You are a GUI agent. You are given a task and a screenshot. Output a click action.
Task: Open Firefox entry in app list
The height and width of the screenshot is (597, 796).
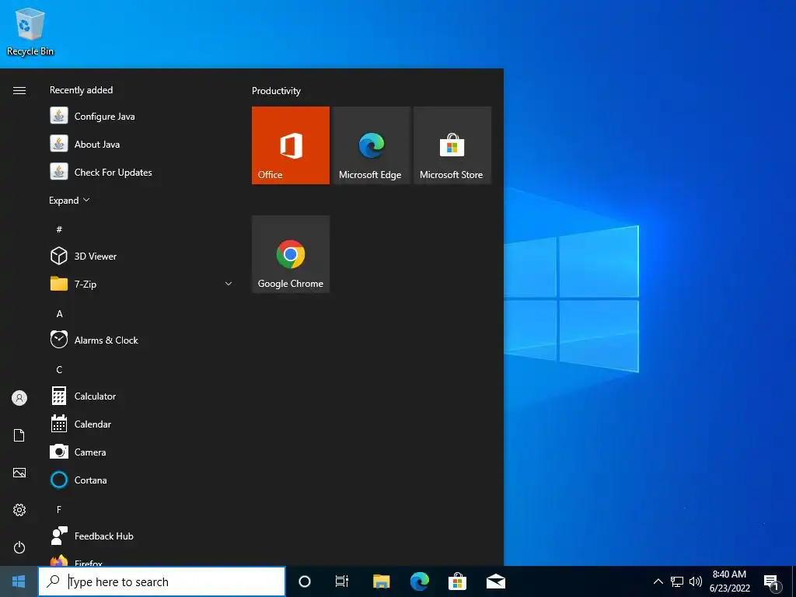click(x=141, y=560)
